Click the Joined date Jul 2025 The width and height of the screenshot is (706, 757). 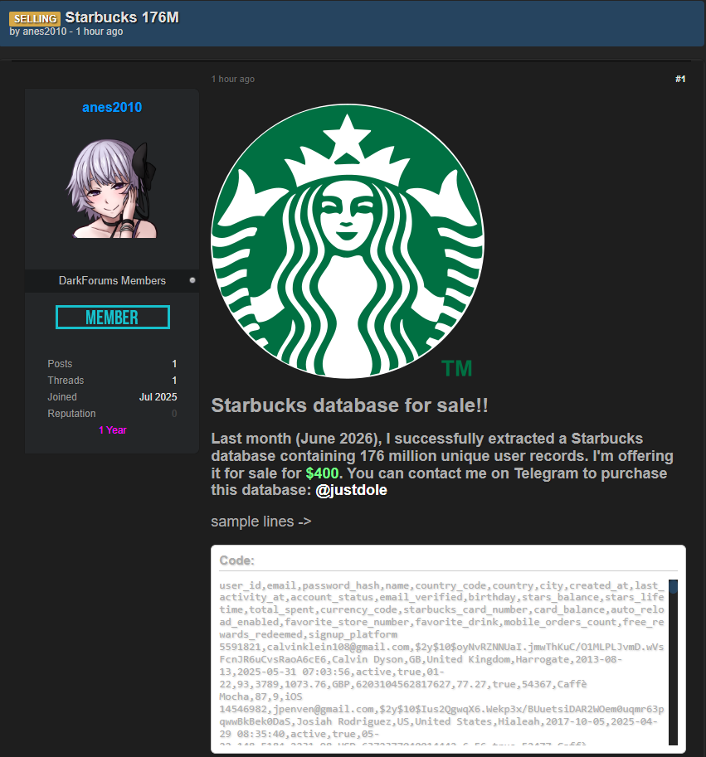[158, 397]
